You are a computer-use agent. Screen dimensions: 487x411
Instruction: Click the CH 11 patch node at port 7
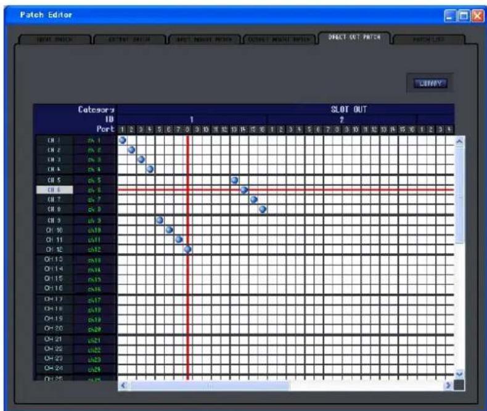pos(179,239)
